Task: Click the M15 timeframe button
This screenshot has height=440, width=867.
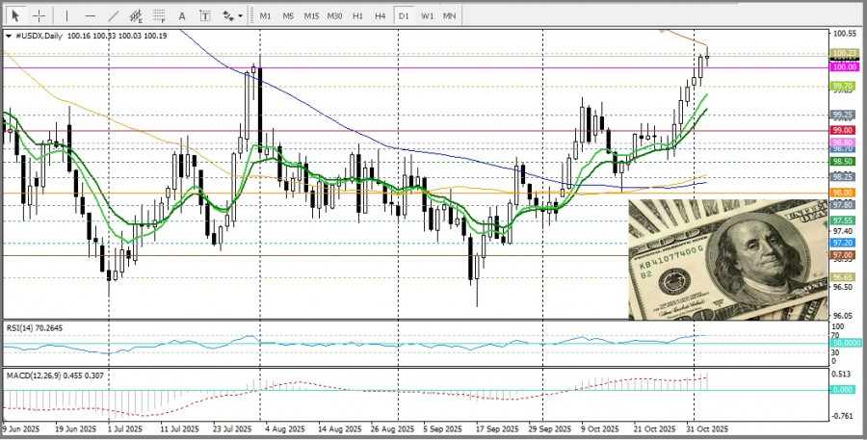Action: click(311, 16)
